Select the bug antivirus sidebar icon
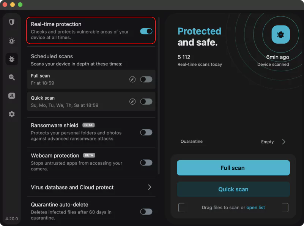Screen dimensions: 304x226 [12, 59]
